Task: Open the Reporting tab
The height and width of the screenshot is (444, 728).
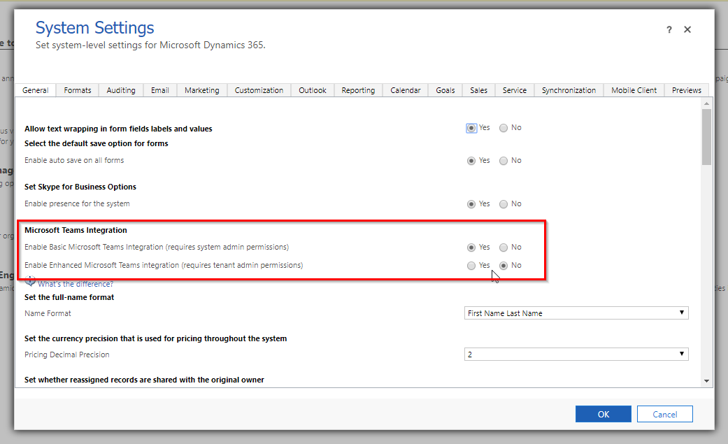Action: coord(359,90)
